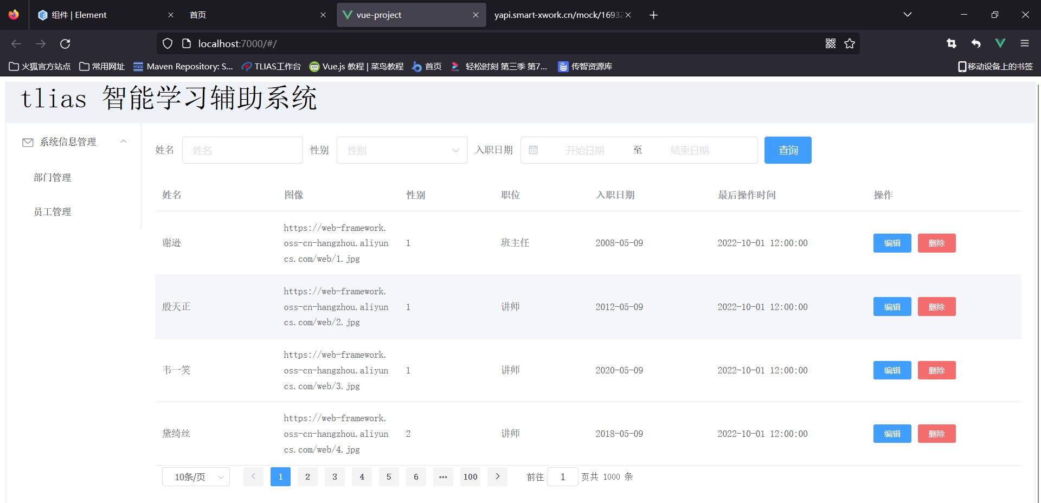Screen dimensions: 1041x503
Task: Click the Vue devtools extension icon
Action: coord(1000,43)
